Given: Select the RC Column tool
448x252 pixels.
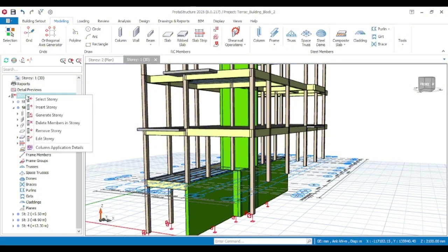Looking at the screenshot, I should [120, 35].
